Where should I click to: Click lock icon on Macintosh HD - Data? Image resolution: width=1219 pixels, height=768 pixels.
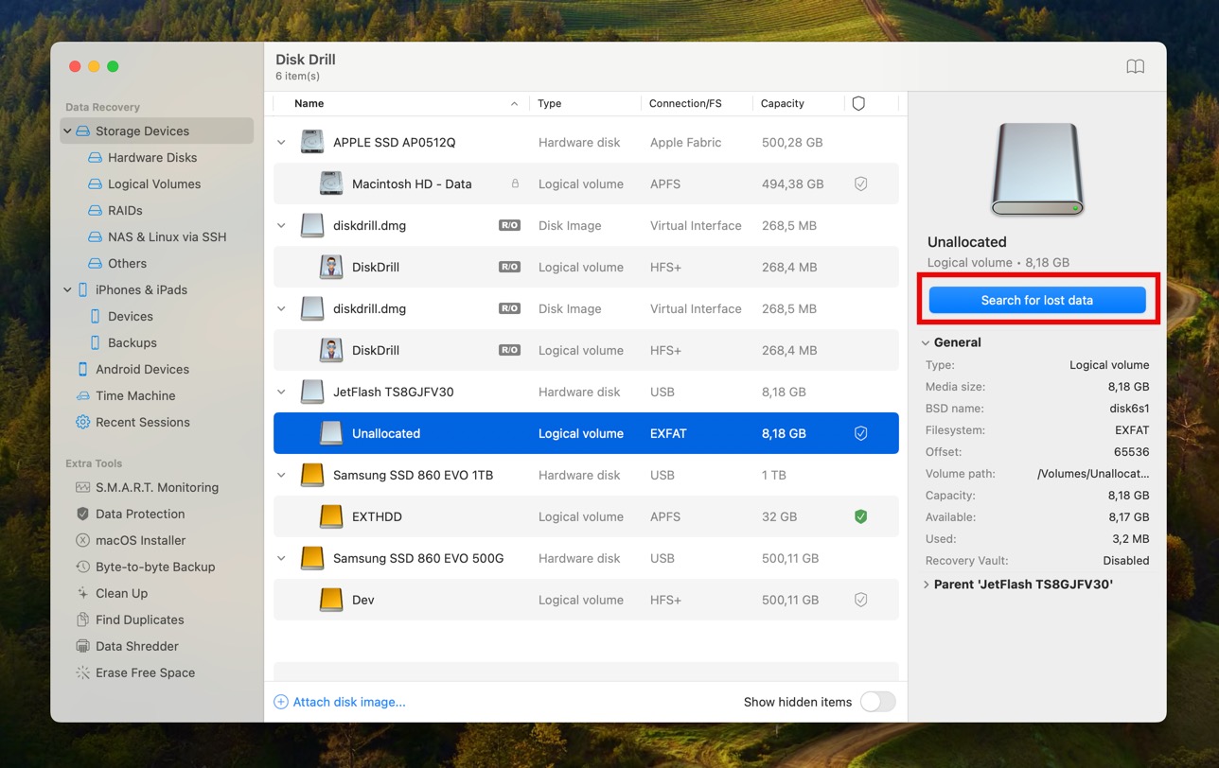515,183
